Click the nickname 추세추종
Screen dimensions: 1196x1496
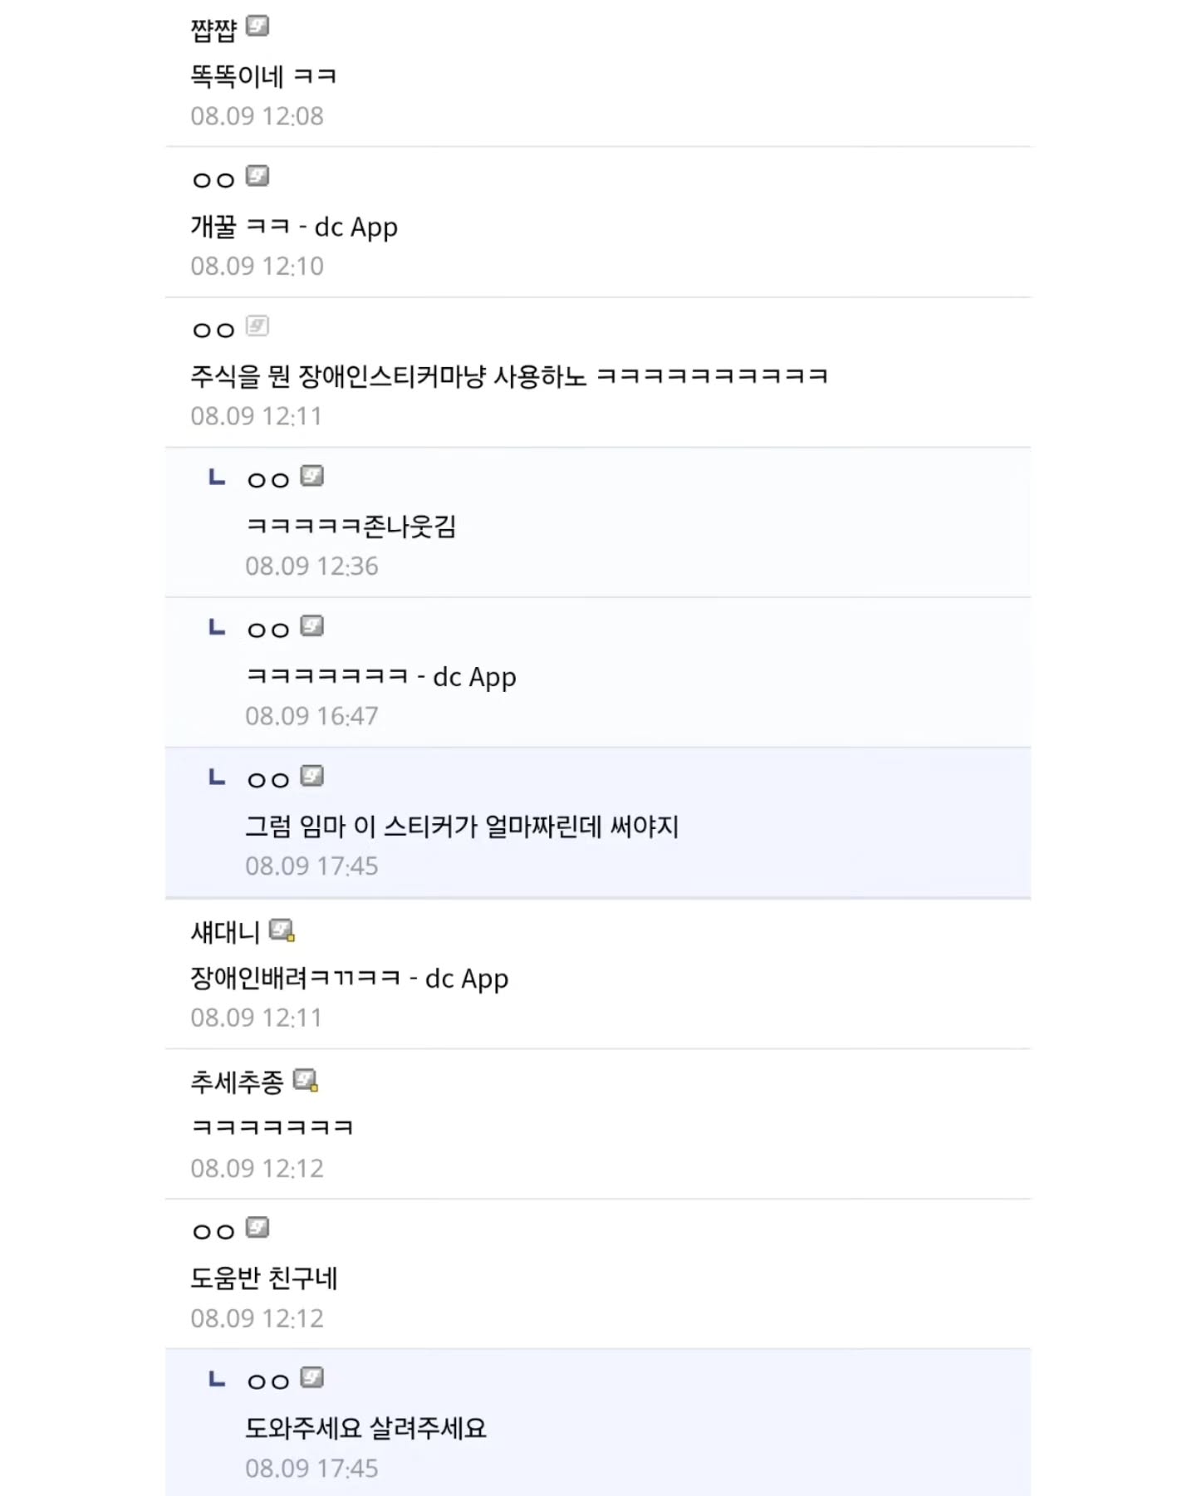point(238,1082)
